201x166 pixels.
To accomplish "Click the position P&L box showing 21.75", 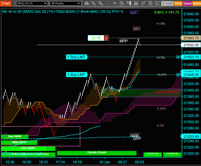I will 96,38.
